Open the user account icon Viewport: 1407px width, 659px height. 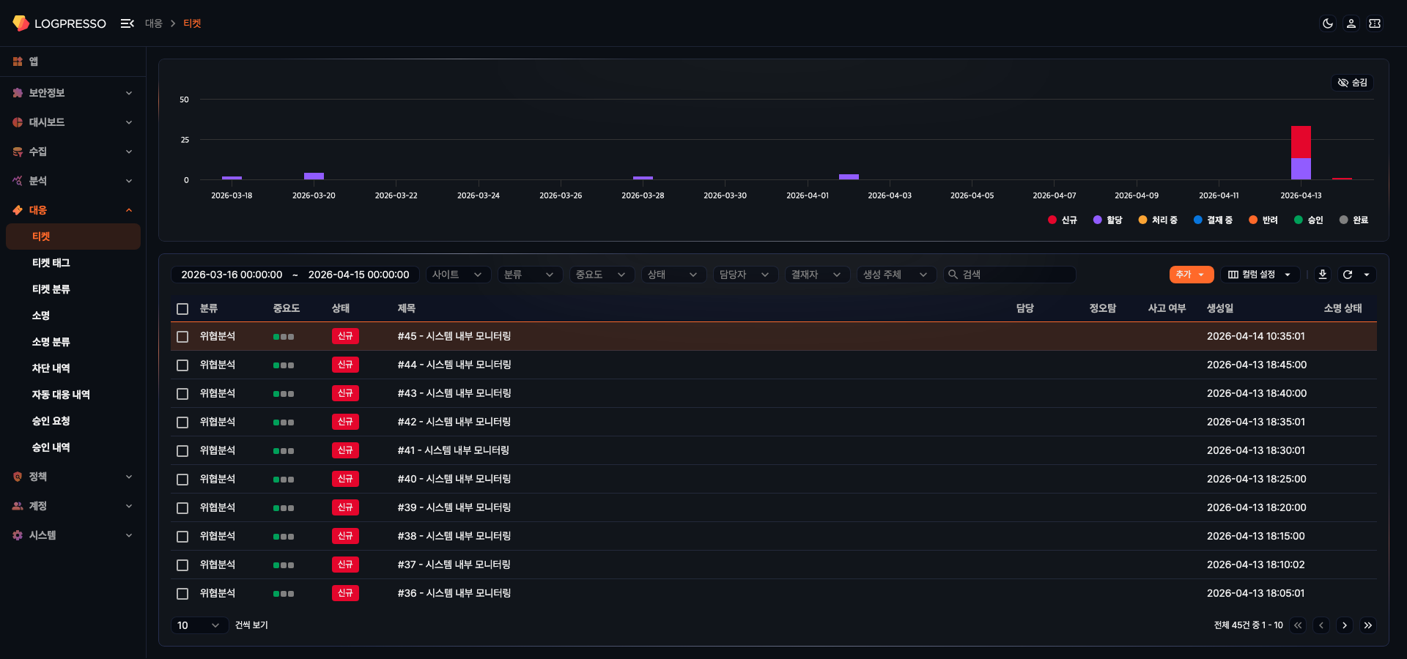click(1351, 23)
